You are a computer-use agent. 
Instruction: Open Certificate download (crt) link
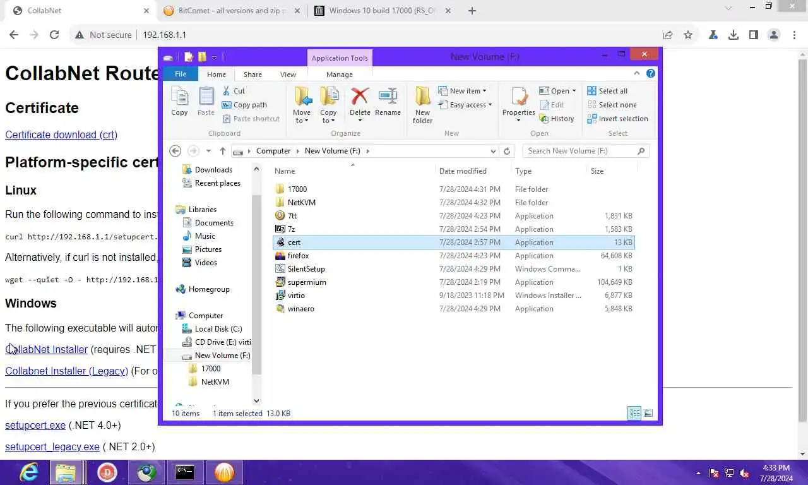(x=61, y=135)
